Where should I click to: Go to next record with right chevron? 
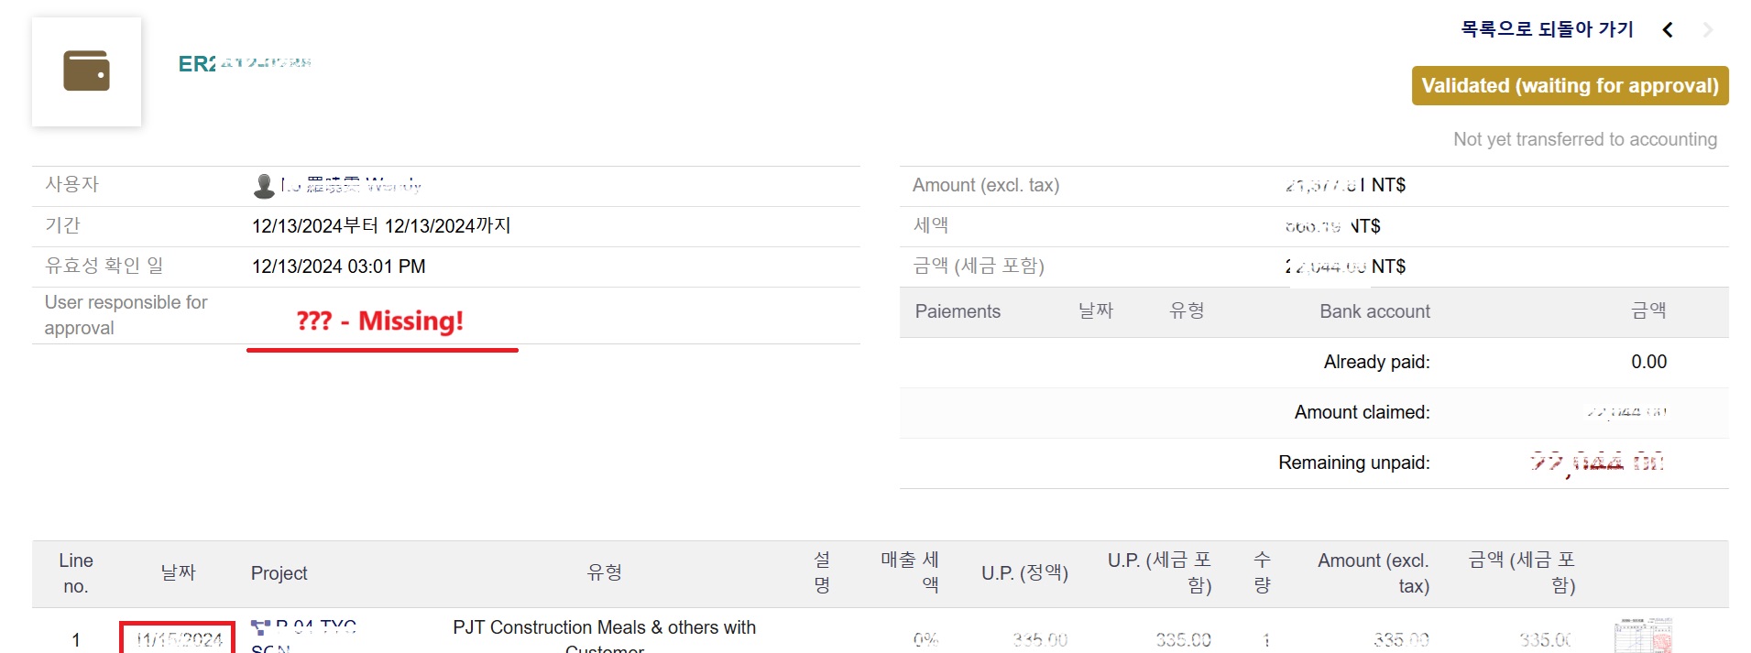pos(1708,30)
